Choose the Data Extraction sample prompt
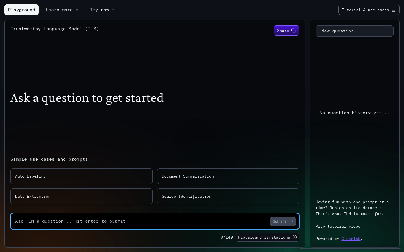Screen dimensions: 404x252 (x=81, y=196)
